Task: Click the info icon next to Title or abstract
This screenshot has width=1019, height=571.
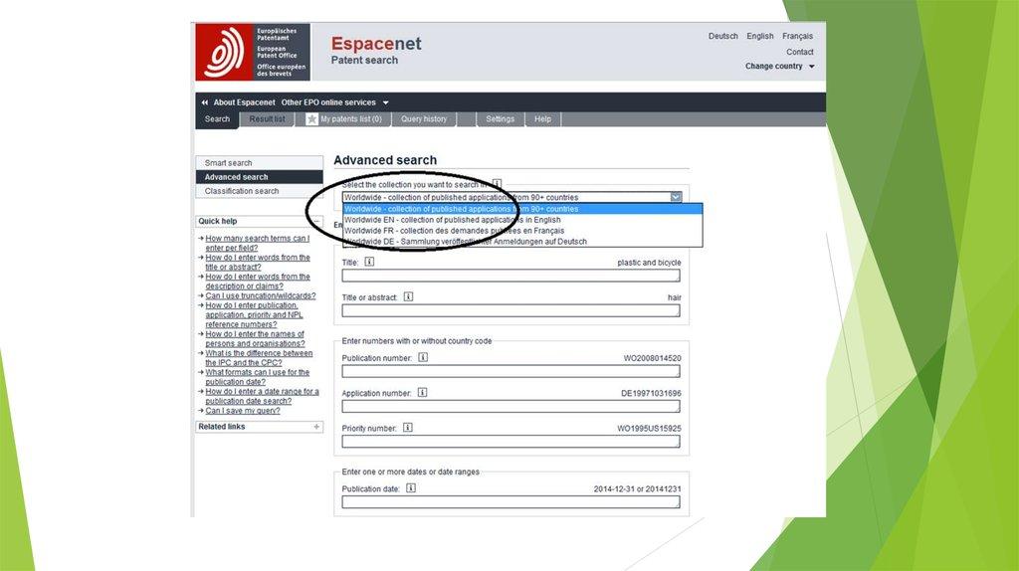Action: pyautogui.click(x=408, y=297)
